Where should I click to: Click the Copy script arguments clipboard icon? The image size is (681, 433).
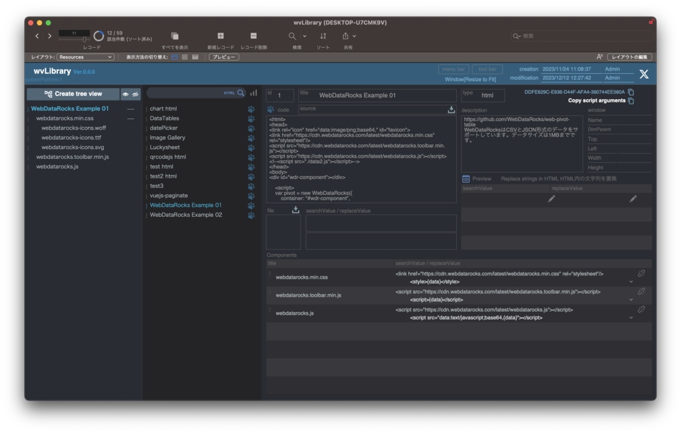tap(631, 100)
